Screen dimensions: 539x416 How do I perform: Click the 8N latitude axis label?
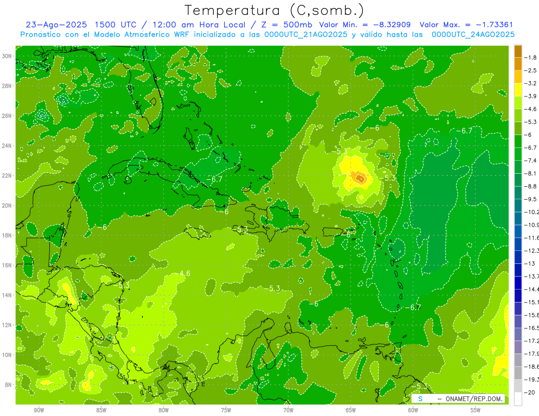pos(9,385)
